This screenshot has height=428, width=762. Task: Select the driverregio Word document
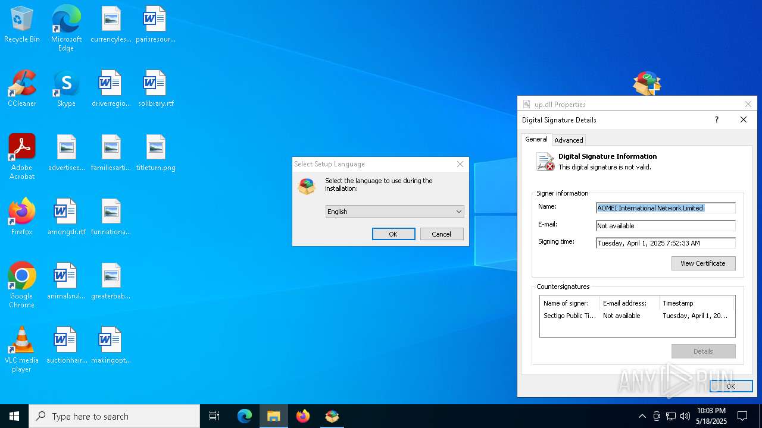(111, 89)
